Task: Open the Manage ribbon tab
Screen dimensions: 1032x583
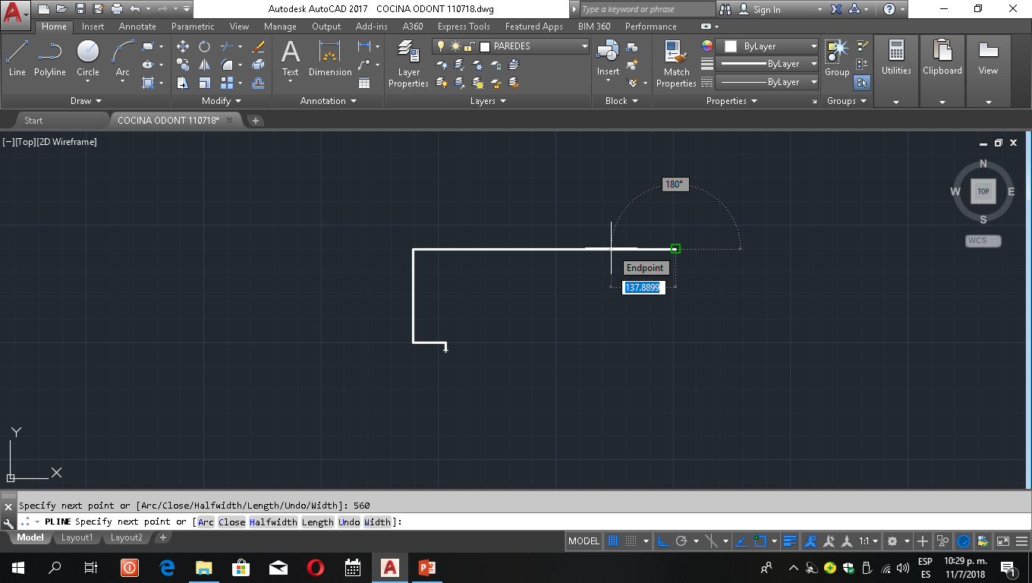Action: [280, 27]
